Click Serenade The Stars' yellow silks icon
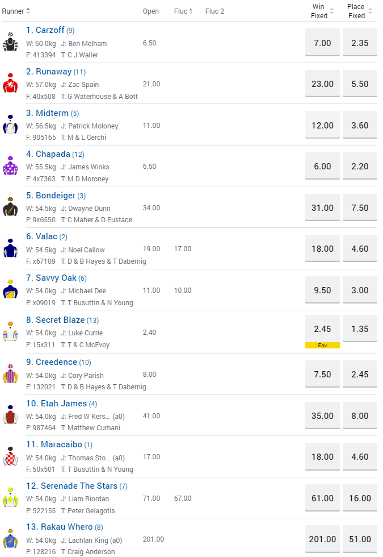The image size is (383, 557). pos(10,498)
